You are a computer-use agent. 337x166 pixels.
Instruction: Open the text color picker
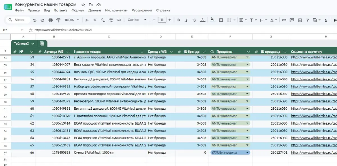(x=202, y=20)
